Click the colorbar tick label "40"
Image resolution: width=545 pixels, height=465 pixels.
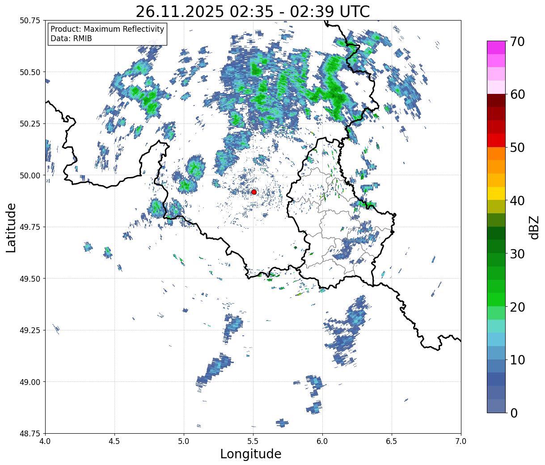(x=517, y=201)
